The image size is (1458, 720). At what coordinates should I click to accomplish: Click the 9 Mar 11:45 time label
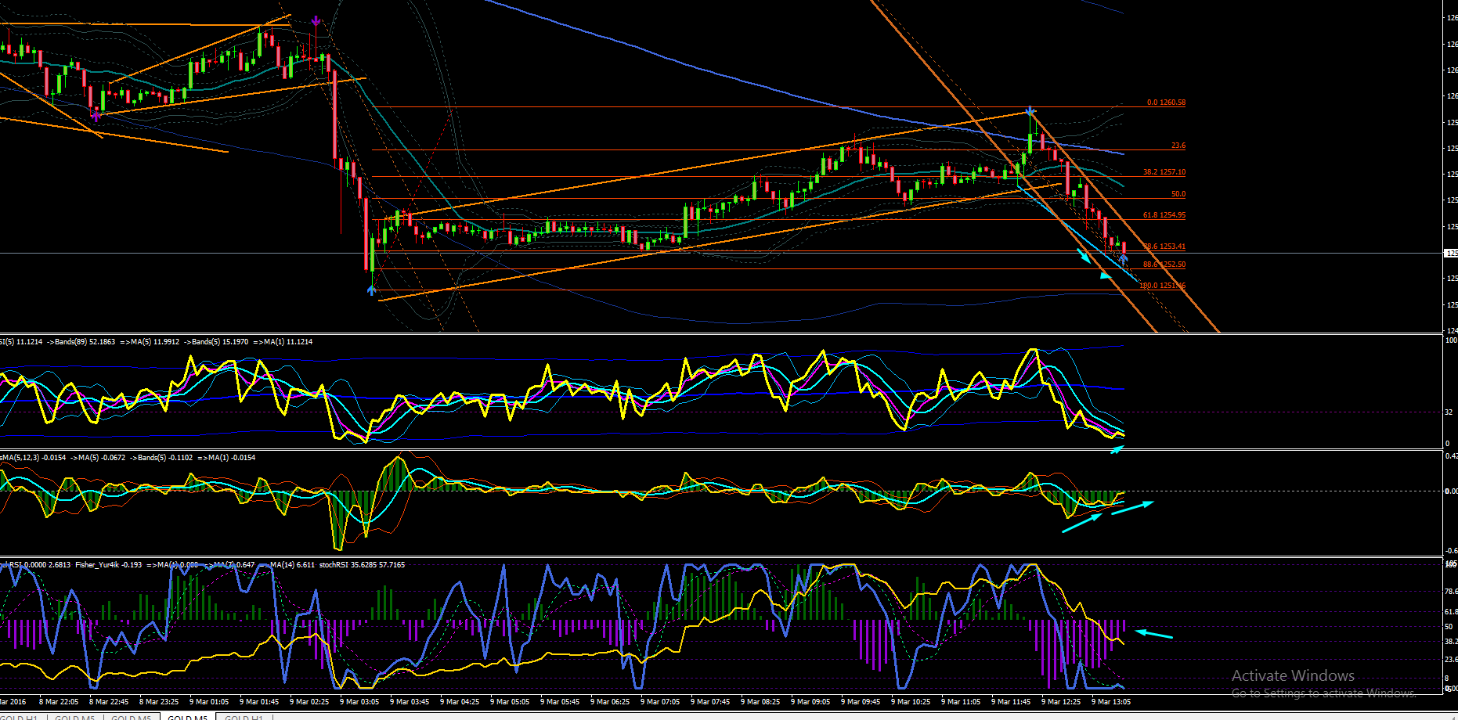click(1011, 702)
